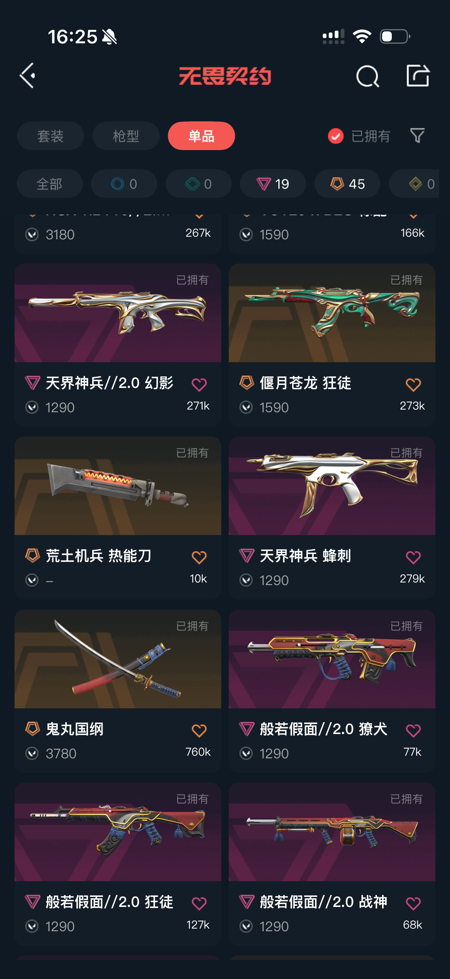Toggle heart on 天界神兵 蜂刺
This screenshot has height=979, width=450.
(413, 557)
